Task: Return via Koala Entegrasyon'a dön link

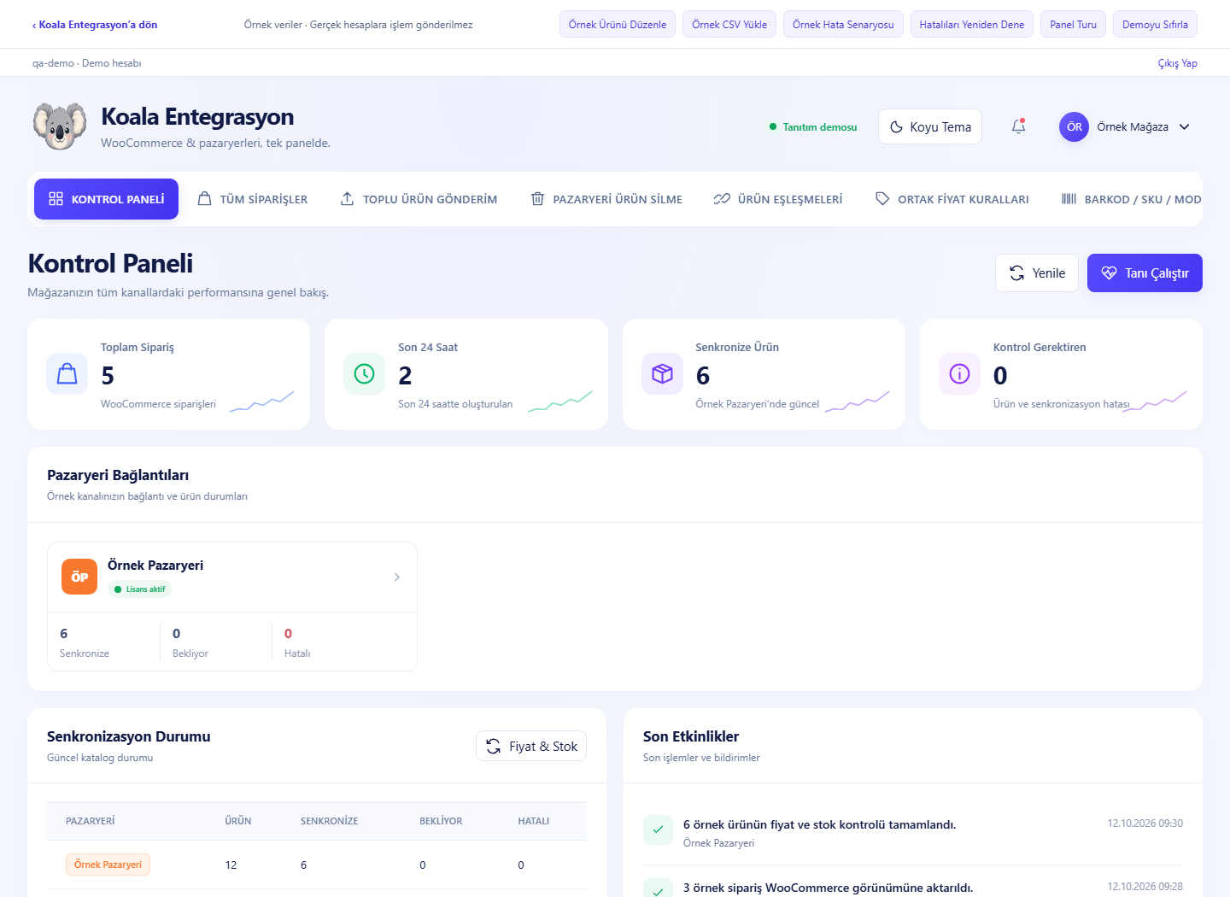Action: tap(95, 25)
